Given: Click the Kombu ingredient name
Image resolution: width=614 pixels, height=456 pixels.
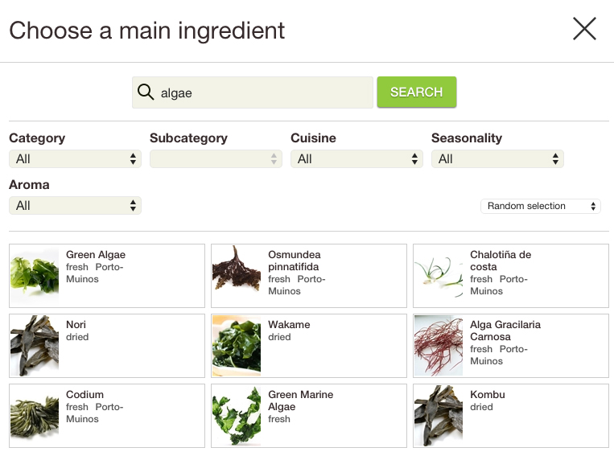Looking at the screenshot, I should tap(488, 395).
